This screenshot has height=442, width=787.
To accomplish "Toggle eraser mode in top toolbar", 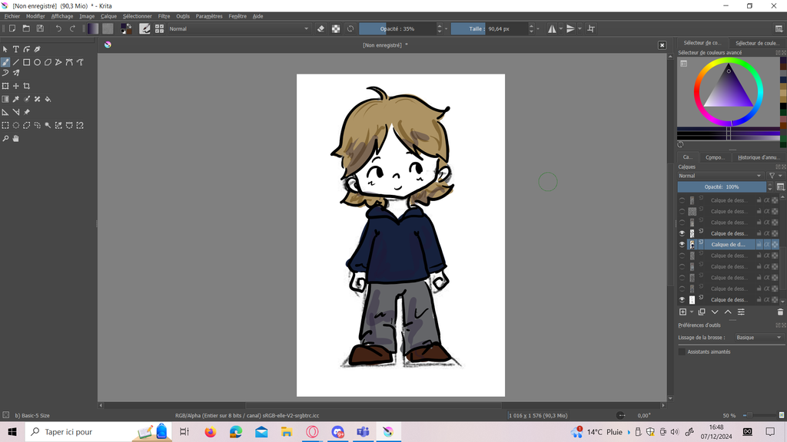I will pos(321,28).
